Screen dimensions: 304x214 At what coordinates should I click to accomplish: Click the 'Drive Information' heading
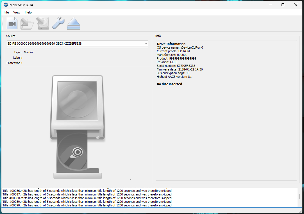[x=171, y=44]
